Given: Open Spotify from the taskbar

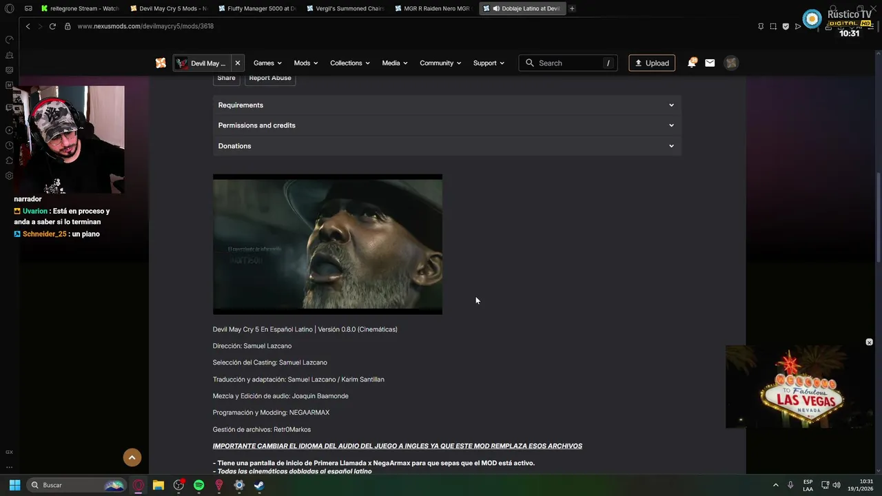Looking at the screenshot, I should [x=198, y=485].
